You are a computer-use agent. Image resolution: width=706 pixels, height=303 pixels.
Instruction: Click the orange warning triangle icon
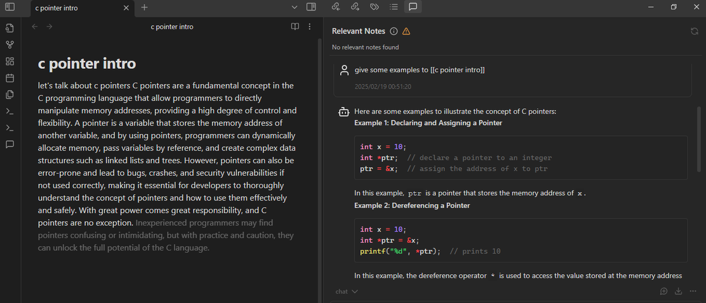pos(406,31)
